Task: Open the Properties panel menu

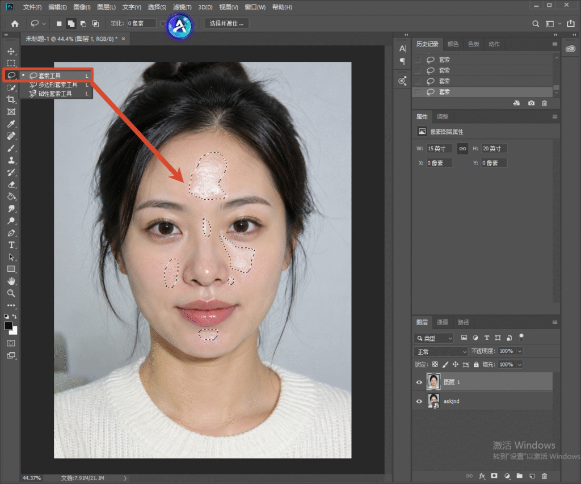Action: click(x=555, y=117)
